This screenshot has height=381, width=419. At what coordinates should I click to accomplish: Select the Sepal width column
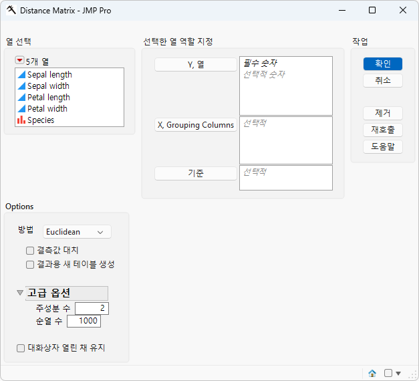[x=48, y=86]
